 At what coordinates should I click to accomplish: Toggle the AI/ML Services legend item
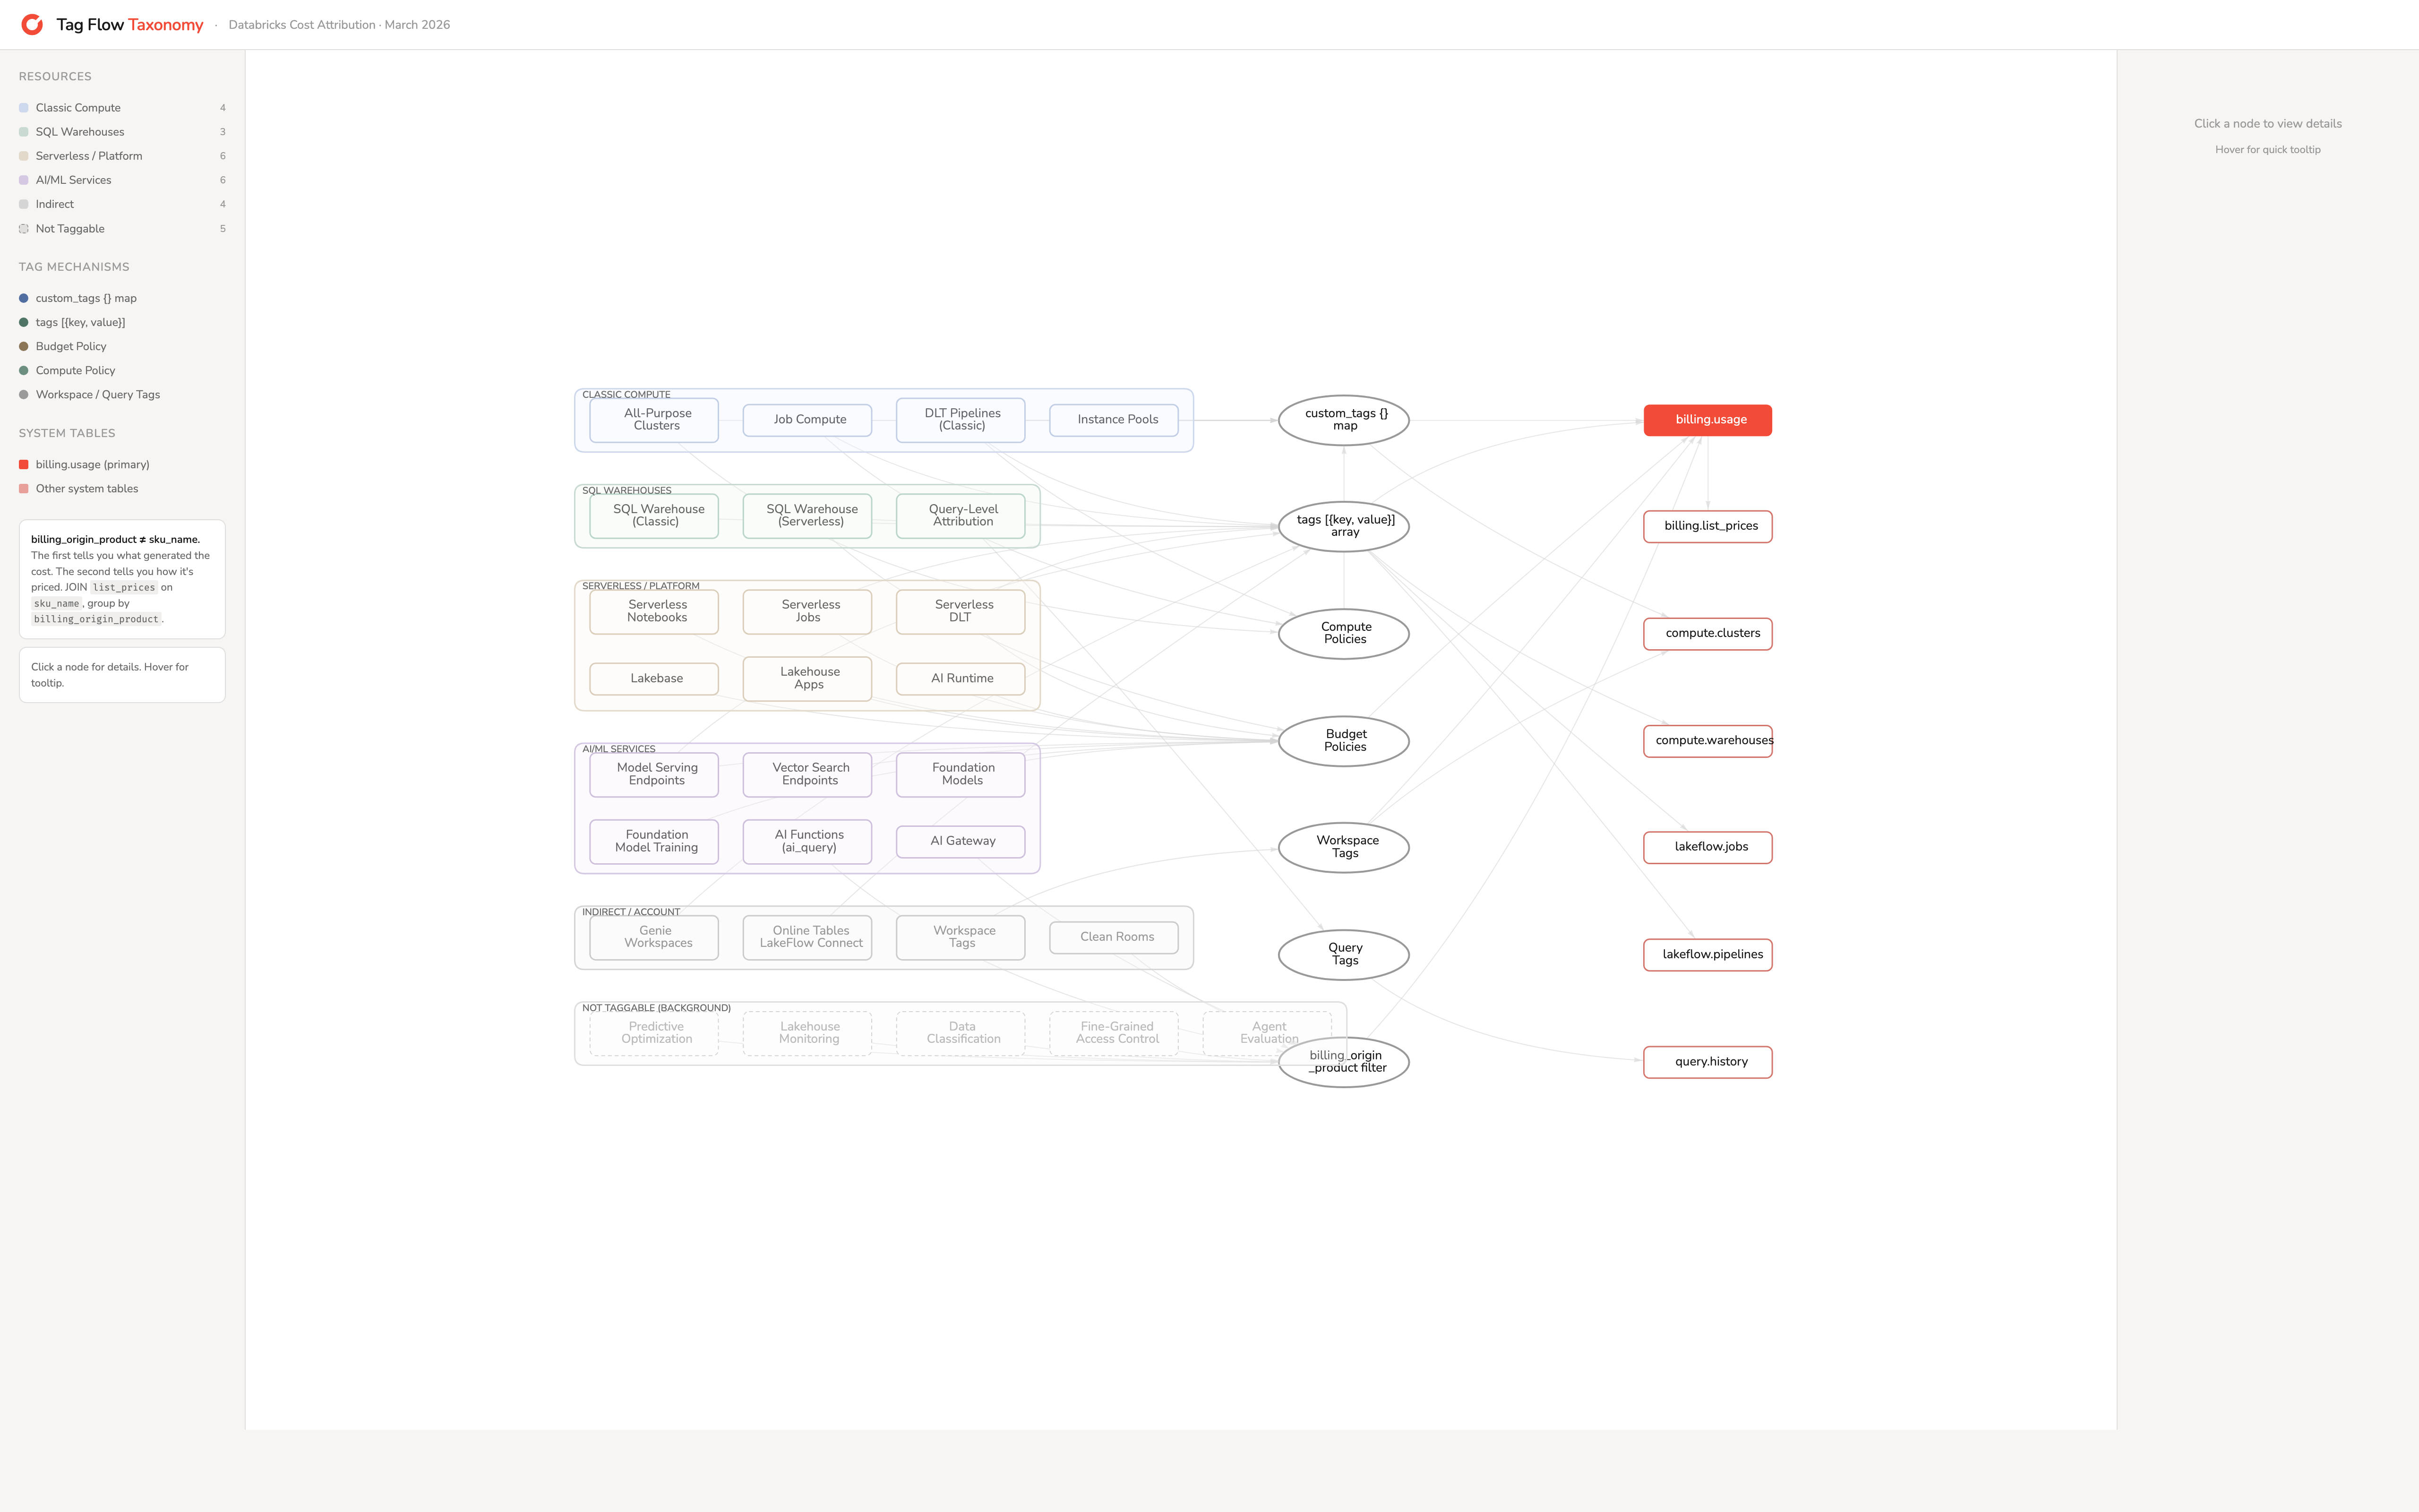click(x=73, y=180)
